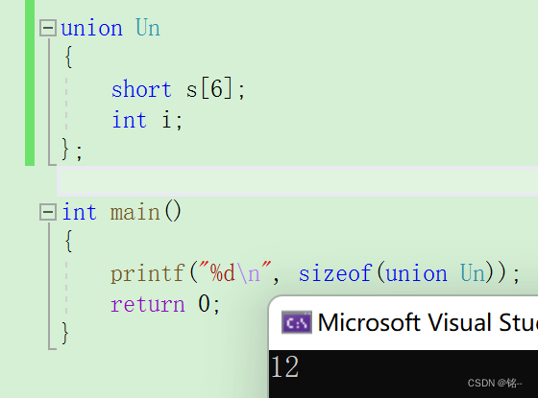Click the int keyword before i
The width and height of the screenshot is (538, 398).
coord(130,120)
